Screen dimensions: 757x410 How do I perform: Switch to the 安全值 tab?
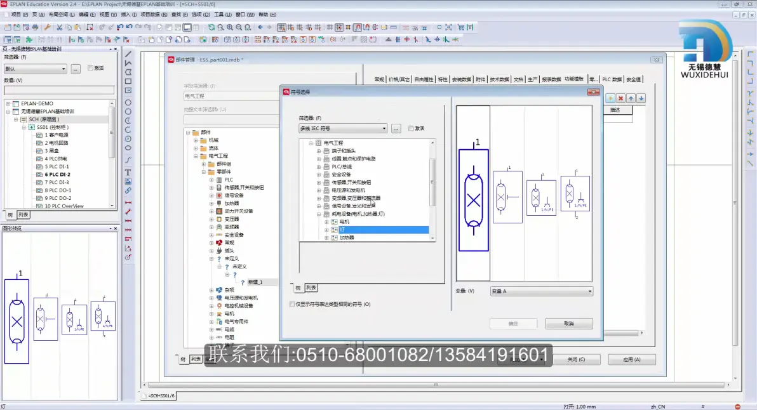pyautogui.click(x=633, y=79)
